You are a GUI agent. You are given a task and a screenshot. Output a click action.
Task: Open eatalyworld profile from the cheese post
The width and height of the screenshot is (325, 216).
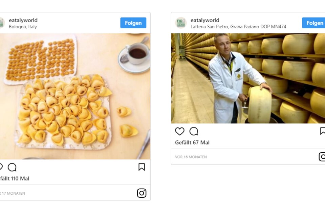(x=205, y=20)
